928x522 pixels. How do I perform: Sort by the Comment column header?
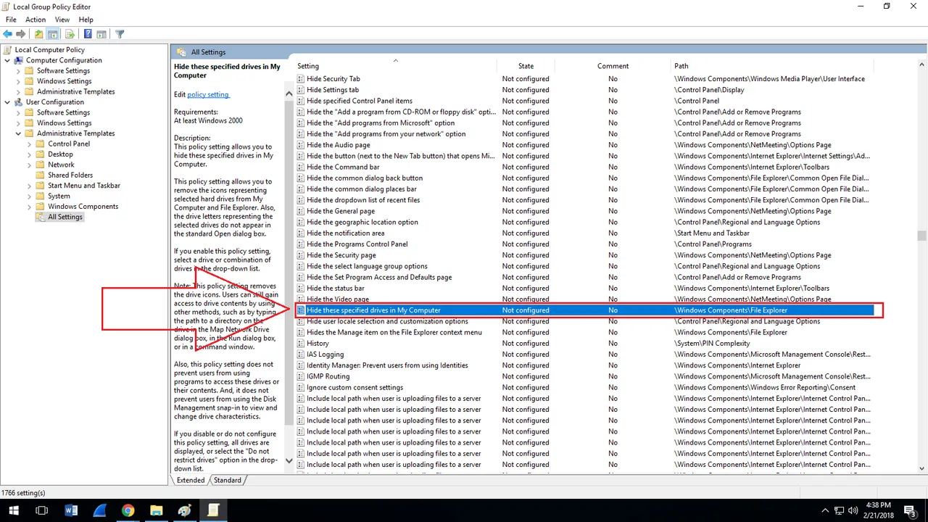coord(613,66)
